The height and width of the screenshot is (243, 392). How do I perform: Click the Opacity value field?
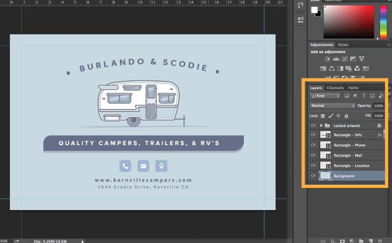pos(378,106)
